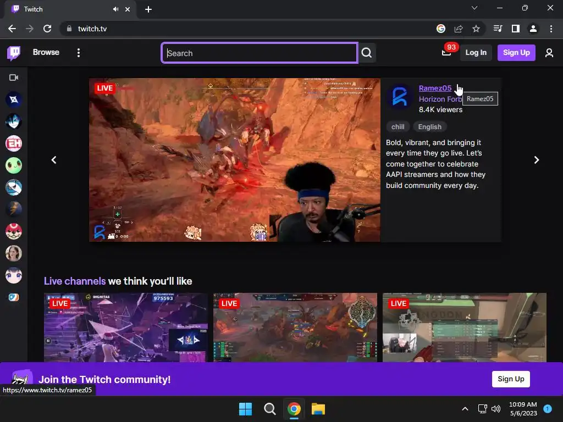Click the Log In button
The width and height of the screenshot is (563, 422).
(476, 53)
